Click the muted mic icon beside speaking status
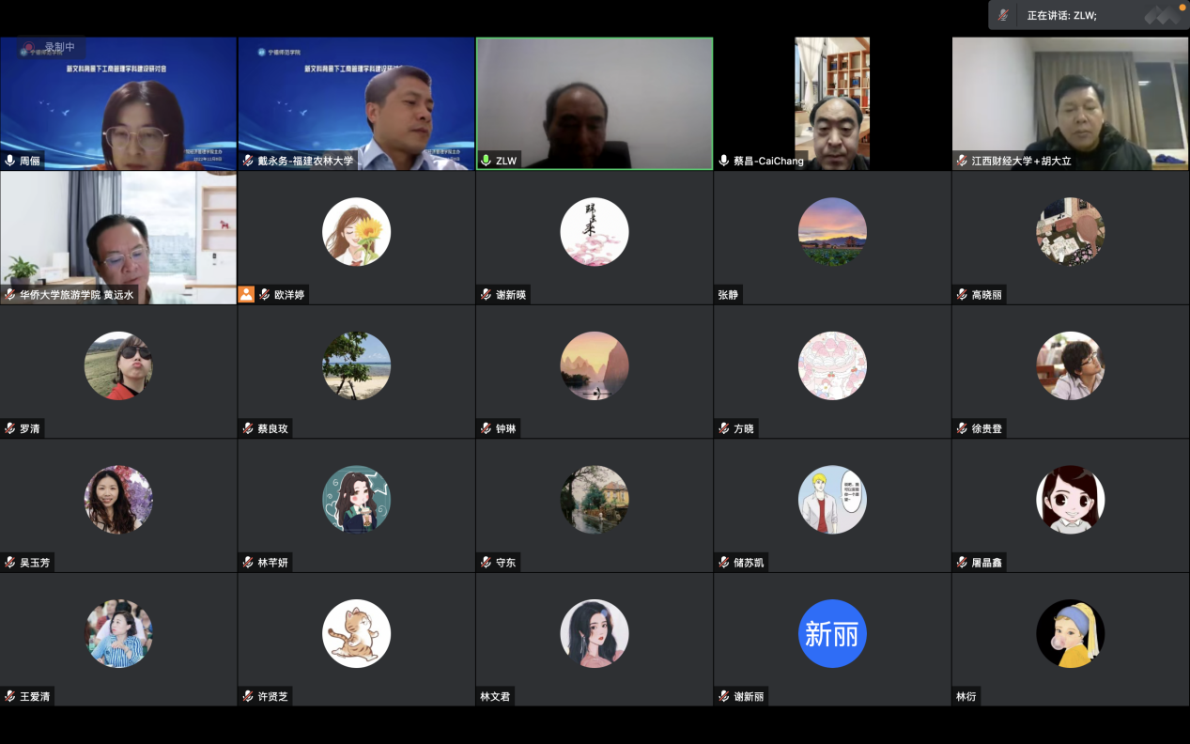Viewport: 1190px width, 744px height. 1004,15
